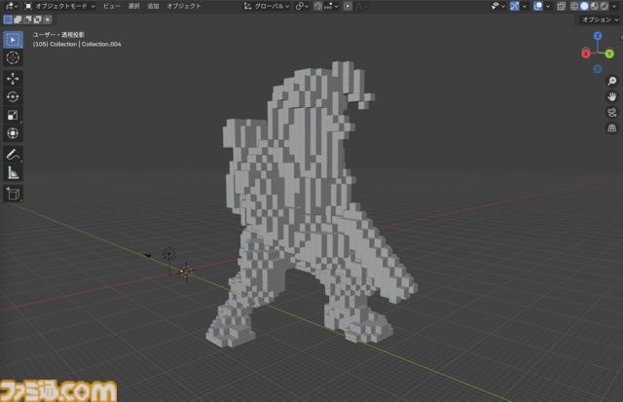Open the pivot point dropdown
Viewport: 623px width, 402px height.
(x=302, y=6)
